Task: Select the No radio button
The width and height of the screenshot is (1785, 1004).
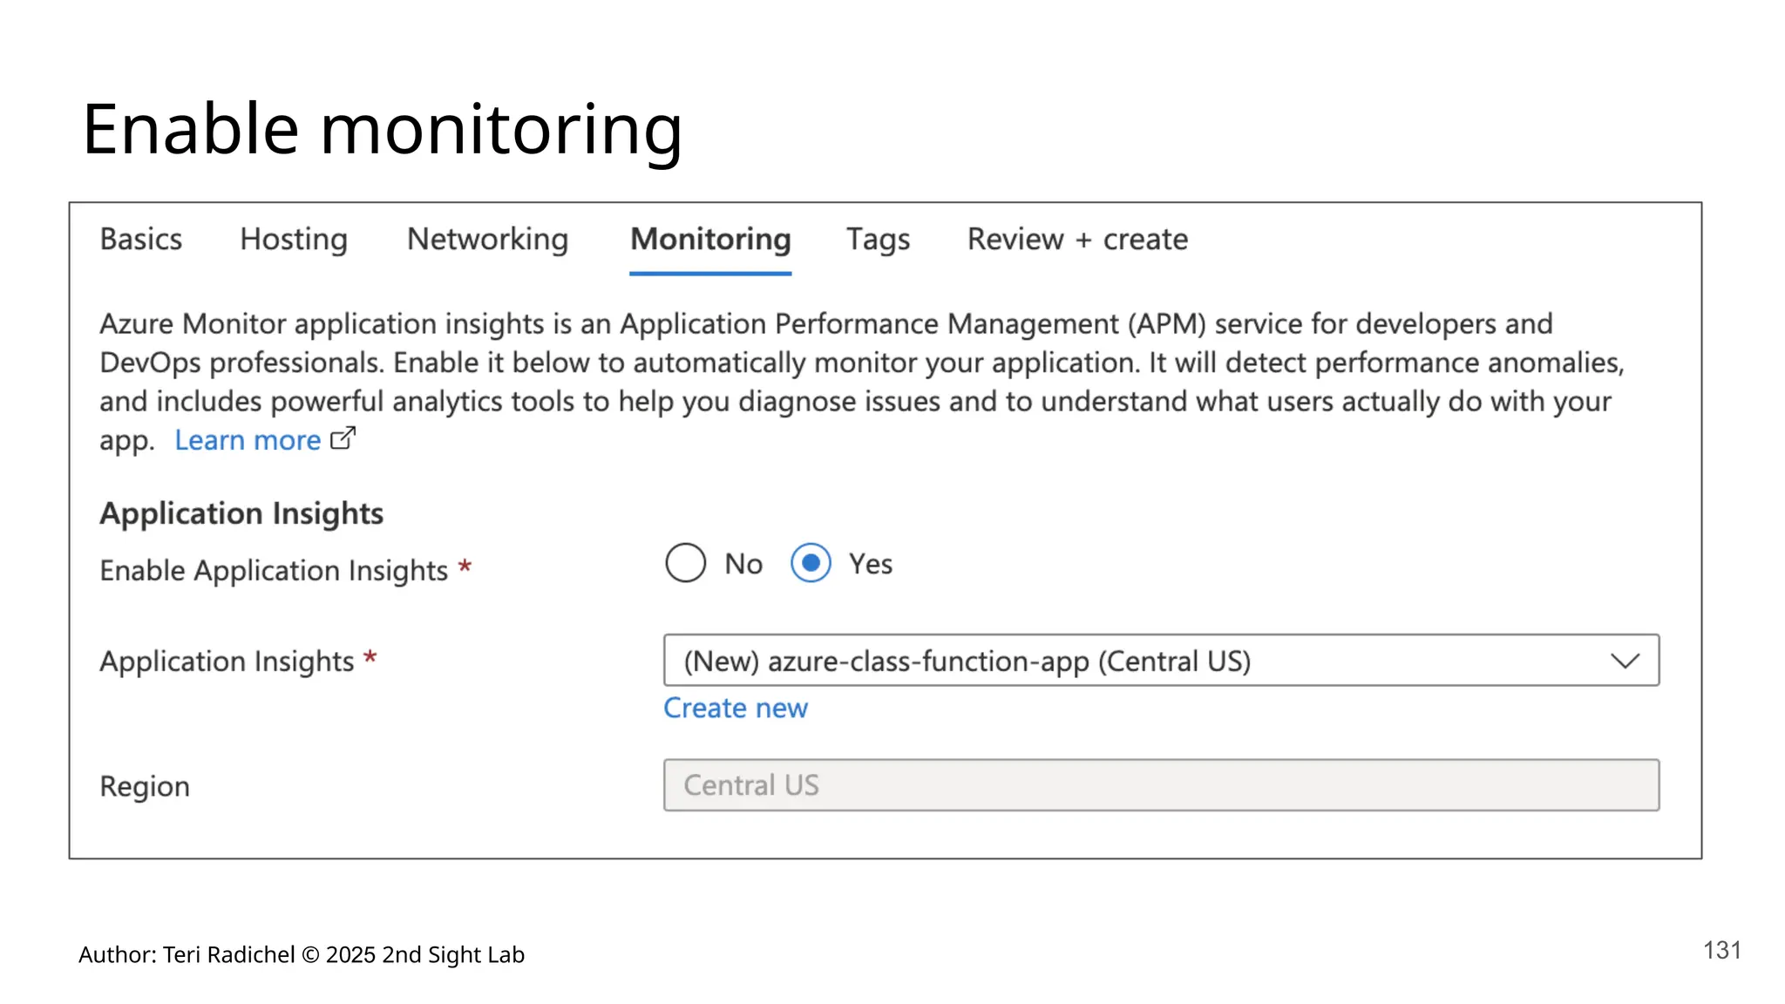Action: coord(685,563)
